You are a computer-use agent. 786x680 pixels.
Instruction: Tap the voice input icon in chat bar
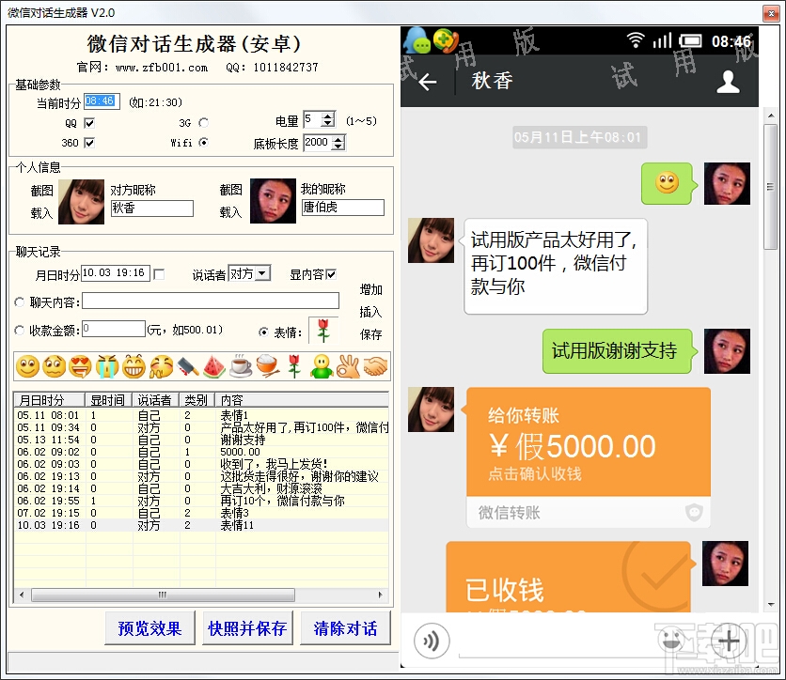[432, 641]
